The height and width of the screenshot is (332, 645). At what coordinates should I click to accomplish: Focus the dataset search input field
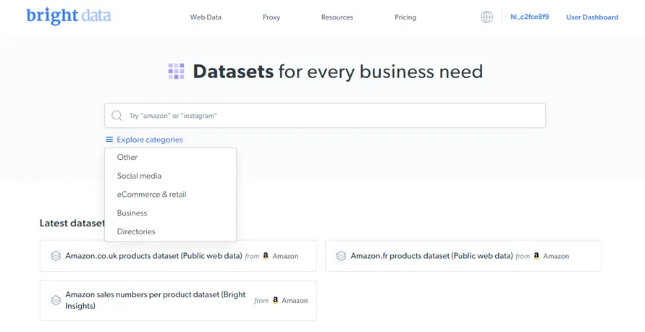click(x=325, y=116)
